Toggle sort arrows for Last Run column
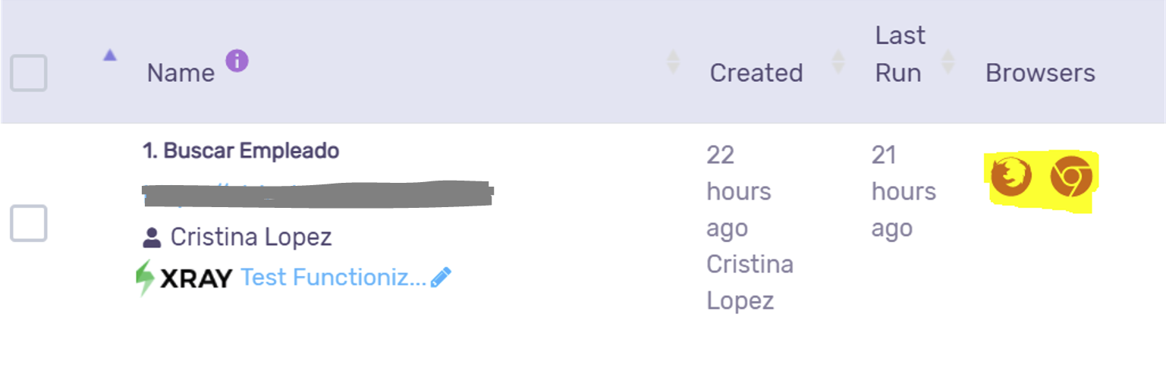Image resolution: width=1166 pixels, height=371 pixels. [948, 61]
